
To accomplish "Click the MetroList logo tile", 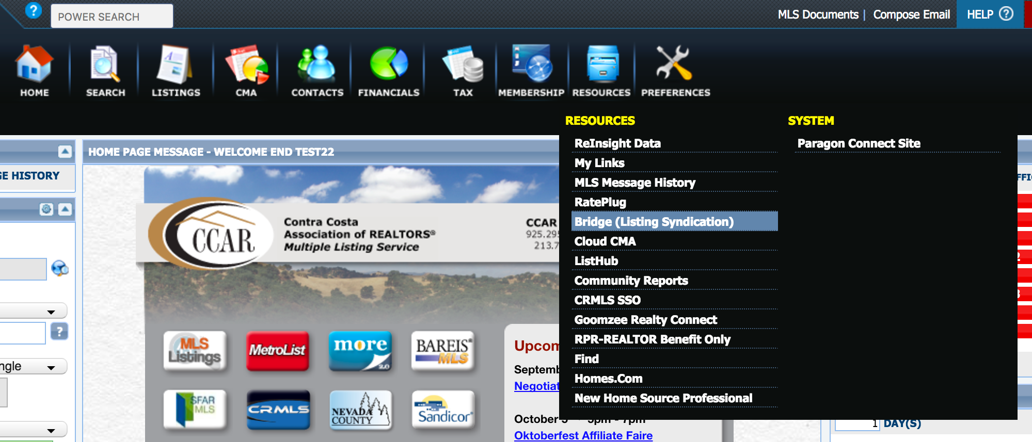I will pos(277,351).
